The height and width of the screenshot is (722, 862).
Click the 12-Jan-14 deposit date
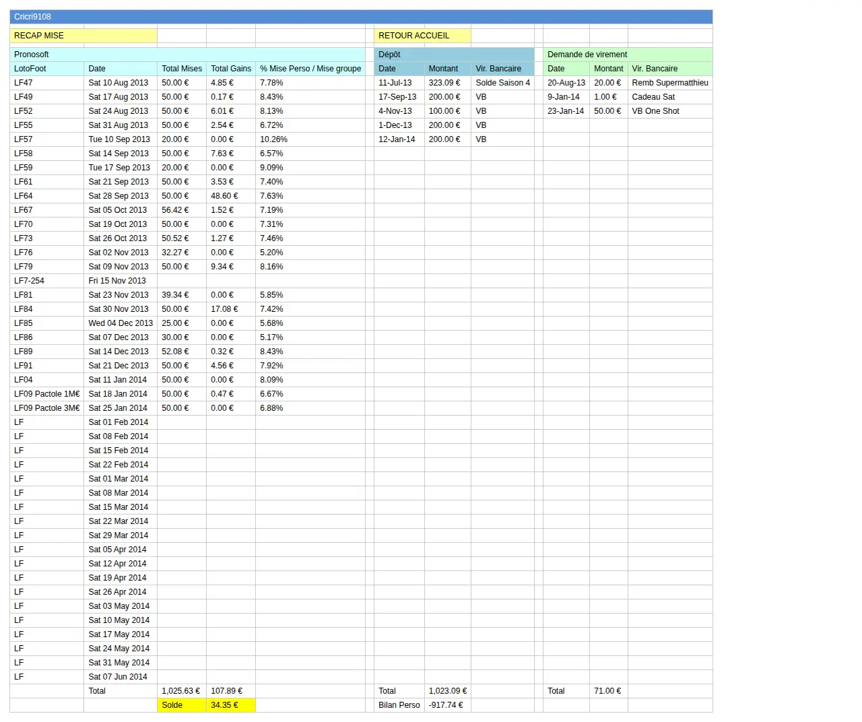coord(399,139)
